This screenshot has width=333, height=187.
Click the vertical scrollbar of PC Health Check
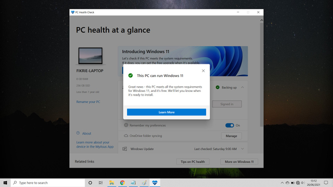[262, 74]
